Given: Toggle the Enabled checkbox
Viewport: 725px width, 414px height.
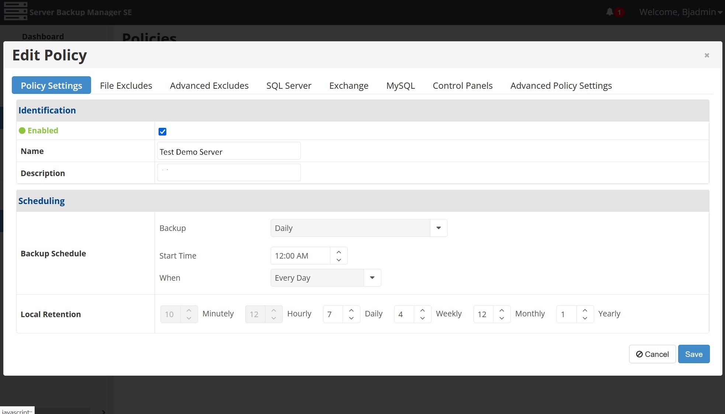Looking at the screenshot, I should [x=162, y=131].
